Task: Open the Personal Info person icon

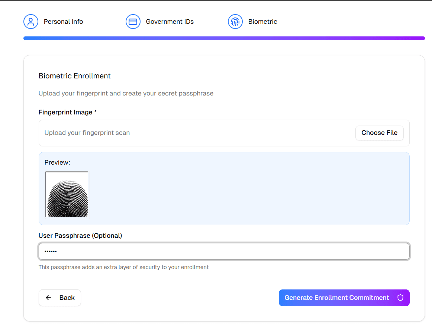Action: pos(31,22)
